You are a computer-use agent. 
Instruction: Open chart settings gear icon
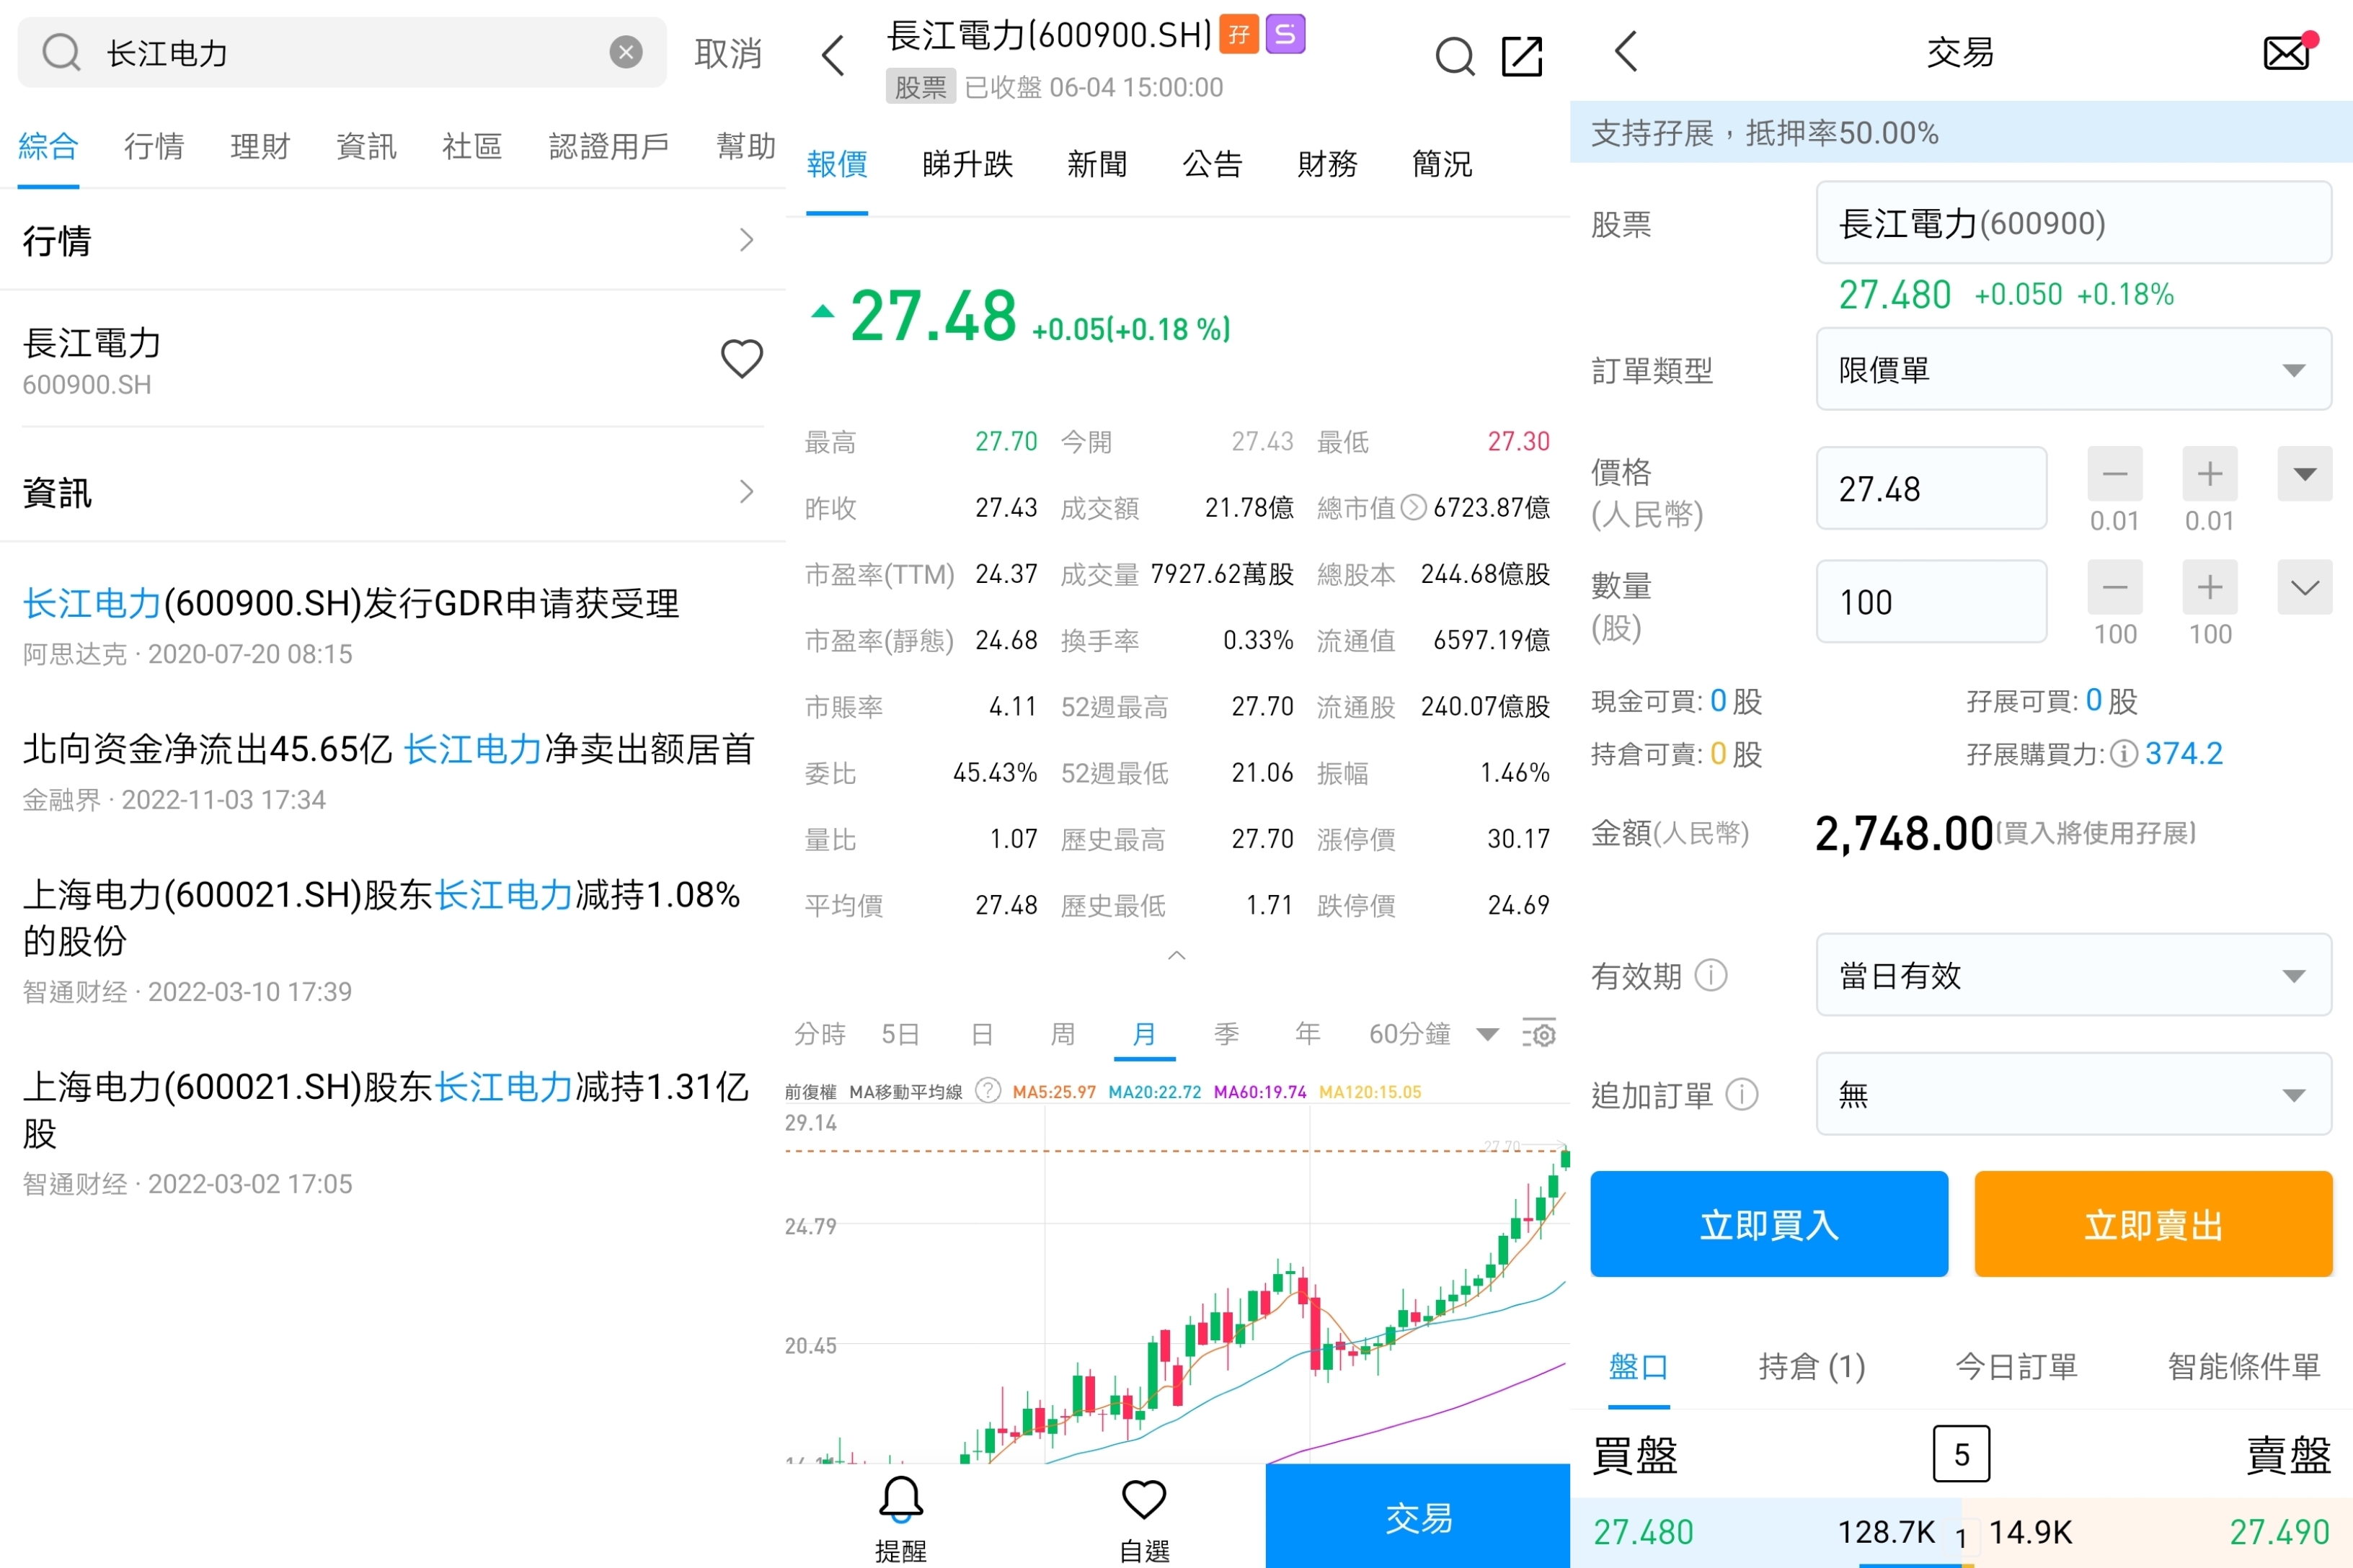(x=1538, y=1034)
